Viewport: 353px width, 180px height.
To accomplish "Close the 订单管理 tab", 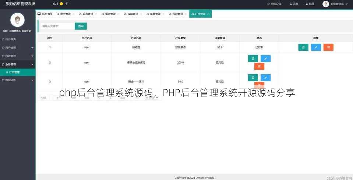I will tap(208, 14).
